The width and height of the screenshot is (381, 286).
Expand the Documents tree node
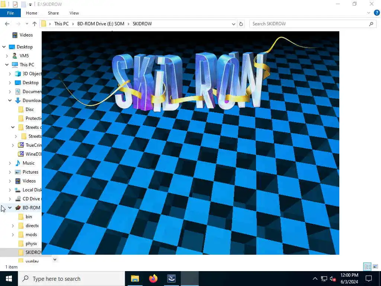[x=10, y=92]
